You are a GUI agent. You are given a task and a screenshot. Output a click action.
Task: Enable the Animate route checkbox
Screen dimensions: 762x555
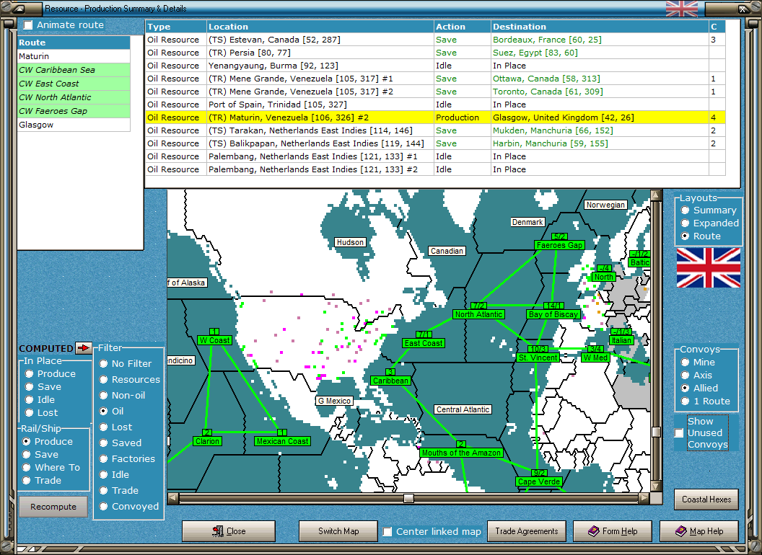(x=28, y=25)
